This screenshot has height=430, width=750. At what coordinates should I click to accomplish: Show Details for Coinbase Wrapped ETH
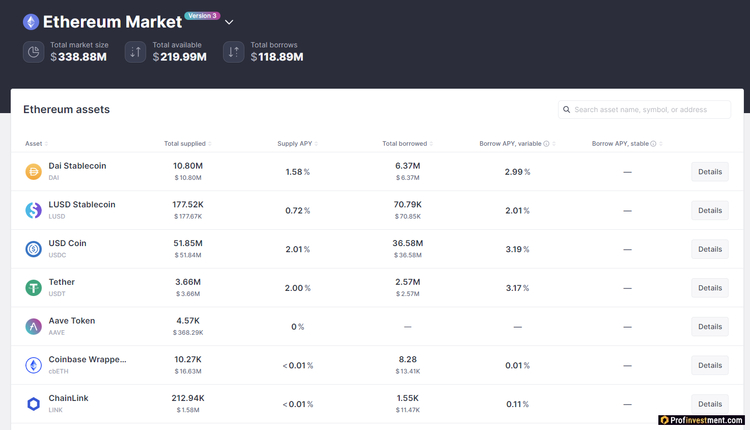(x=710, y=365)
